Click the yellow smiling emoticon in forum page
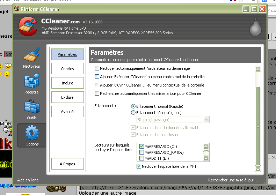Viewport: 276px width, 195px height. [x=7, y=74]
